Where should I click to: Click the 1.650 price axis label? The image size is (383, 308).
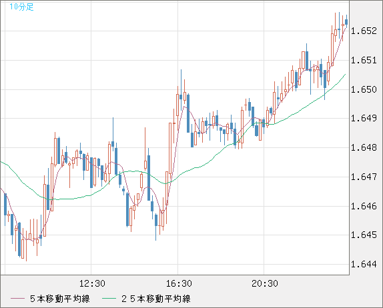click(364, 89)
